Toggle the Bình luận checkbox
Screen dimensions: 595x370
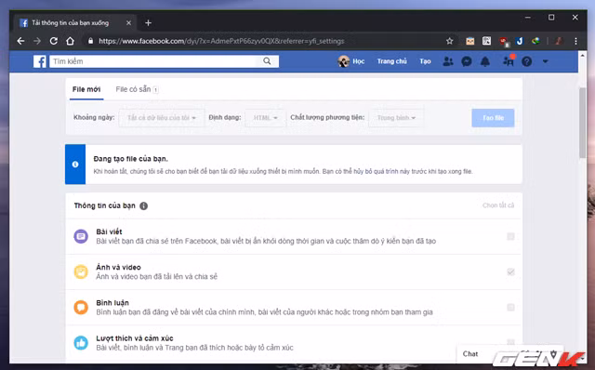coord(510,307)
